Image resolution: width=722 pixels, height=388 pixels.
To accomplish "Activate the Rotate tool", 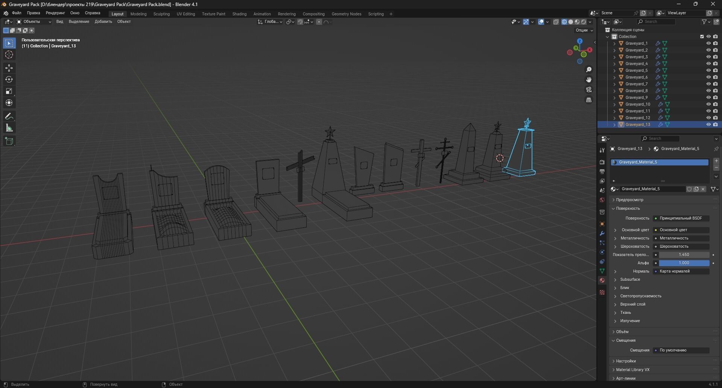I will [9, 80].
